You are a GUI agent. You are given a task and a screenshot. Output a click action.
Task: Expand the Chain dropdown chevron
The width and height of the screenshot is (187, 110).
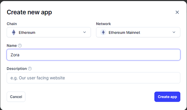(x=84, y=32)
